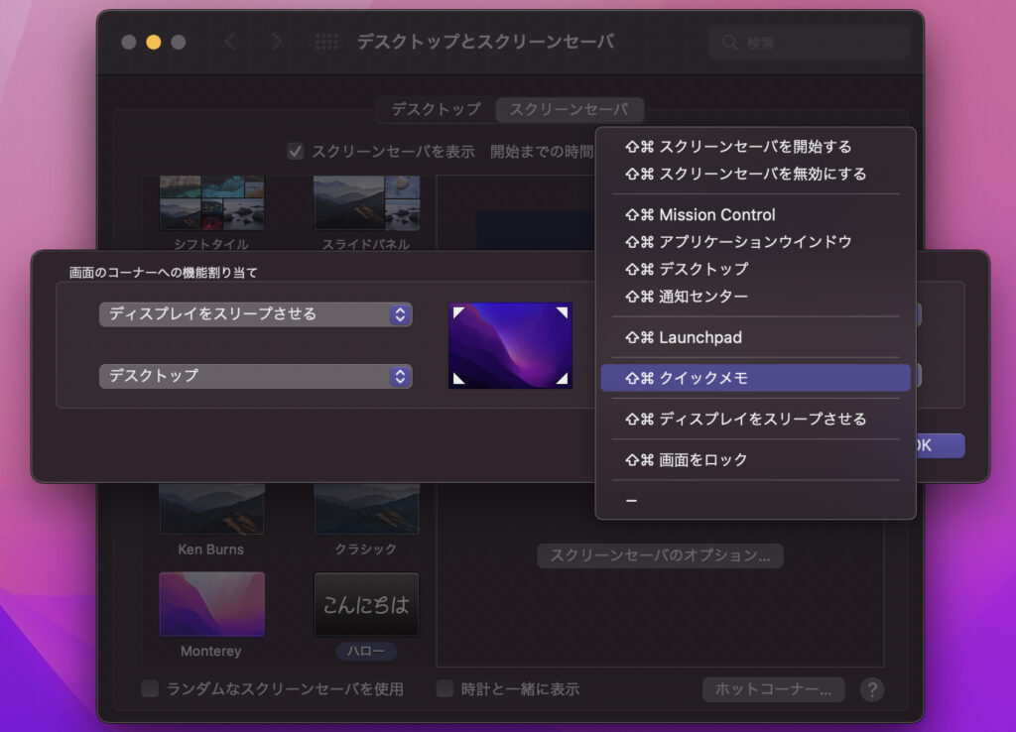Enable 時計と一緒に表示 checkbox
Screen dimensions: 1016x732
tap(444, 688)
